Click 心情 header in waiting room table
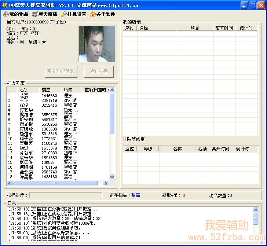267x246 pixels. click(x=202, y=149)
